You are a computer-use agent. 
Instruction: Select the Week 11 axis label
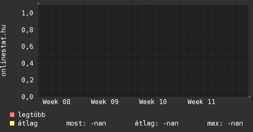[201, 102]
